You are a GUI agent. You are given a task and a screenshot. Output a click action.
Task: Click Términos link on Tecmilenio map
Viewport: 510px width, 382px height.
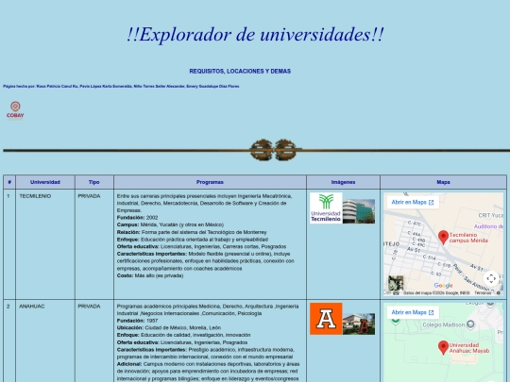coord(483,293)
